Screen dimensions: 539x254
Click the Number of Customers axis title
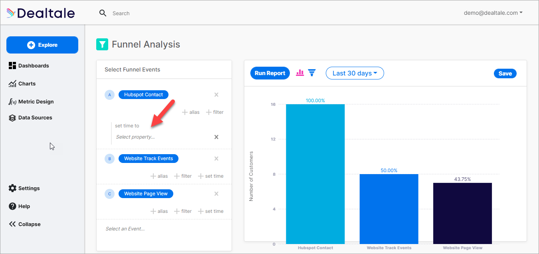(251, 176)
